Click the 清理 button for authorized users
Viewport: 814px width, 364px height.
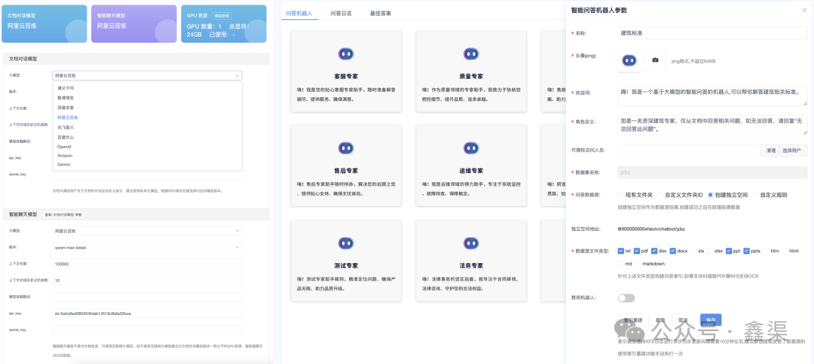[x=771, y=150]
